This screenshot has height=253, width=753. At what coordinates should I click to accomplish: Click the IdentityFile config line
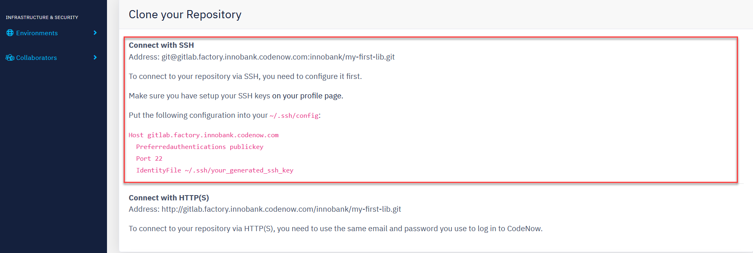click(215, 170)
